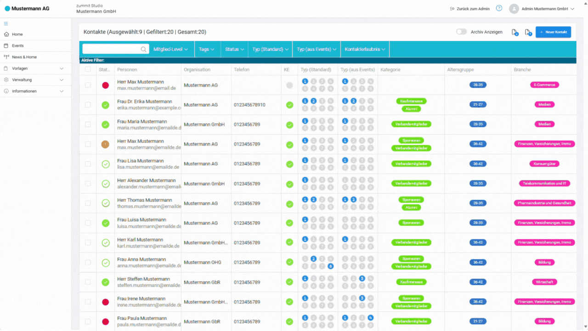Click the red status dot of Paula Mustermann
Screen dimensions: 588x331
(x=105, y=322)
